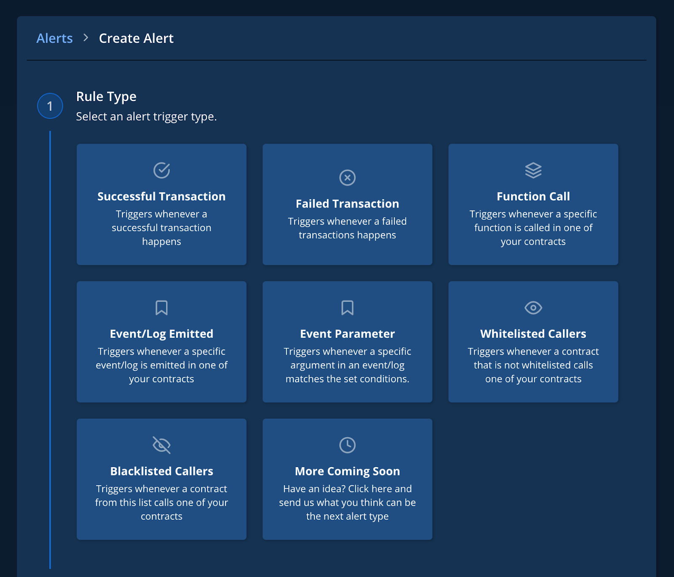Select the "Event/Log Emitted" title
This screenshot has width=674, height=577.
tap(161, 334)
